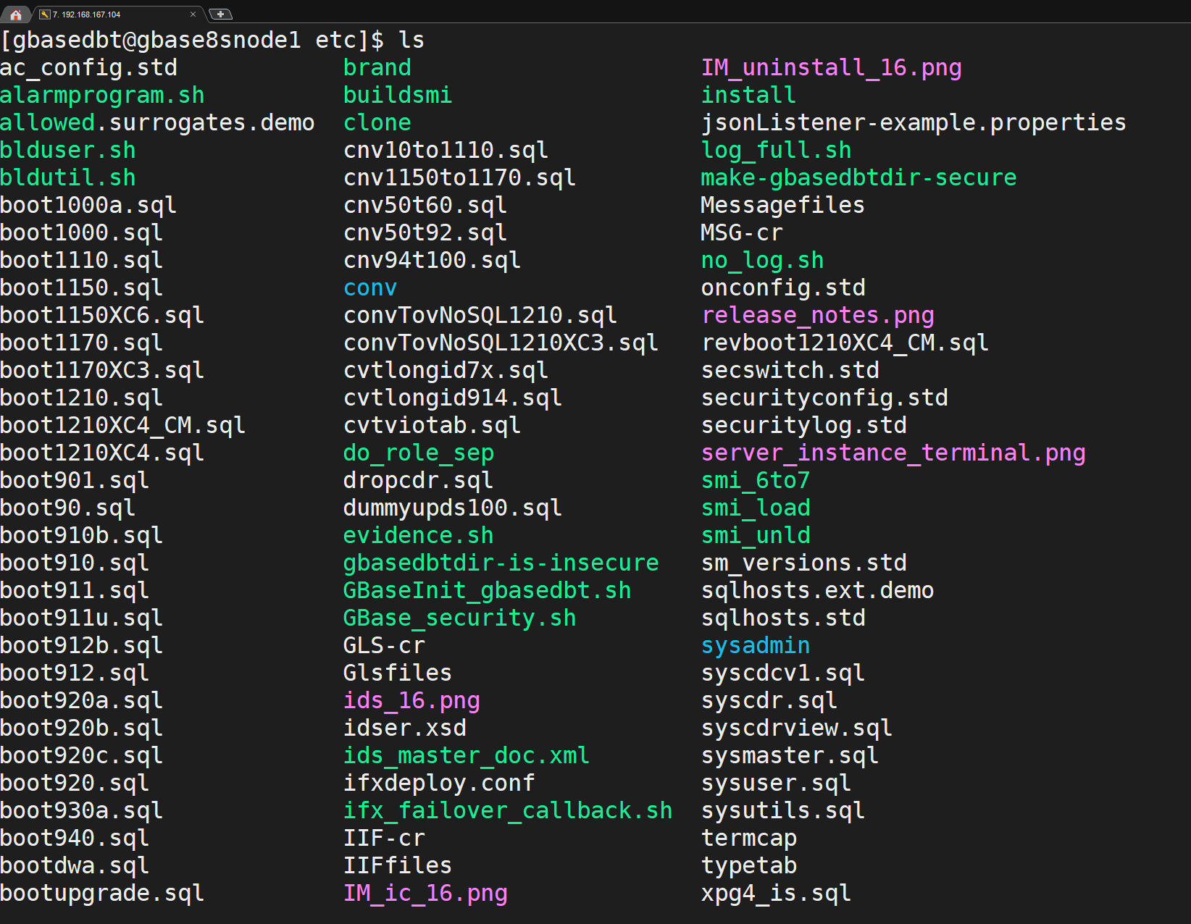The image size is (1191, 924).
Task: Click revboot1210XC4_CM.sql entry
Action: click(x=845, y=343)
